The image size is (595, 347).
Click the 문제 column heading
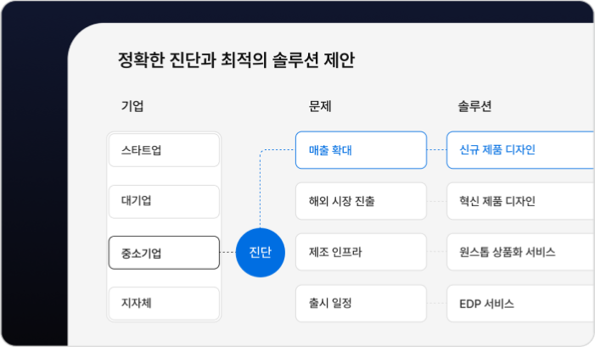click(320, 106)
